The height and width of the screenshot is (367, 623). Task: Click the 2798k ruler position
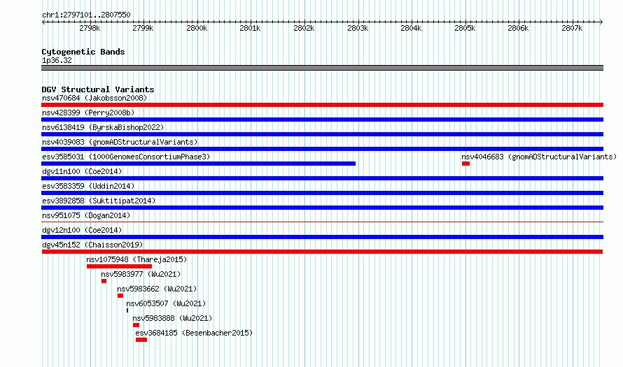(x=90, y=28)
